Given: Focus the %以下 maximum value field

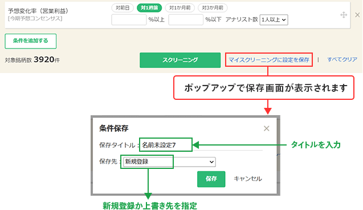Looking at the screenshot, I should pyautogui.click(x=186, y=20).
